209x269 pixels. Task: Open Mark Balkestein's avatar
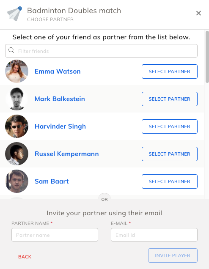pos(16,99)
